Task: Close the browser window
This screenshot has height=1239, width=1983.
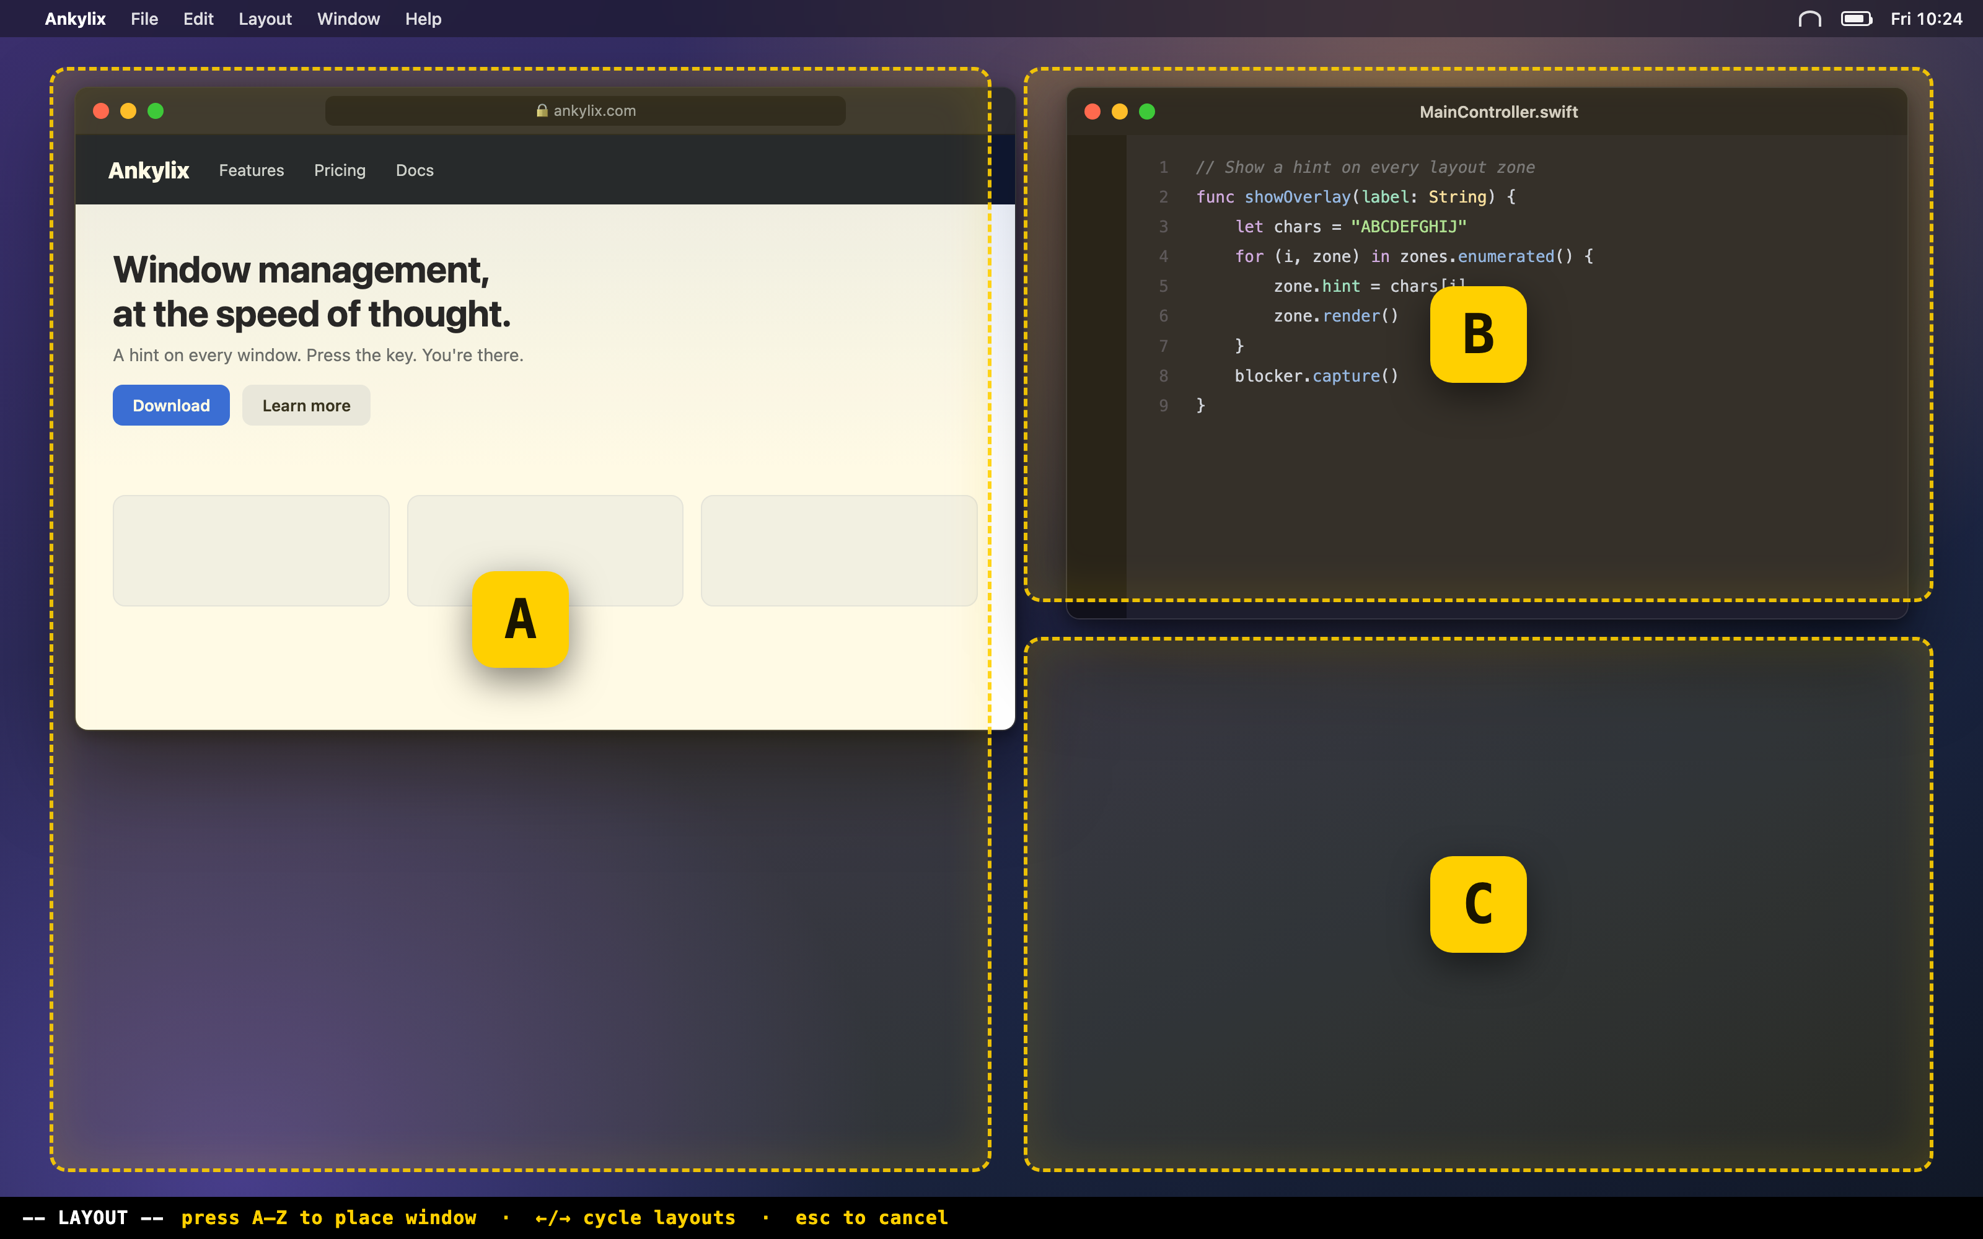Action: (101, 111)
